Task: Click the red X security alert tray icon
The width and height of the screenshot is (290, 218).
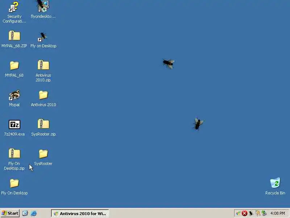Action: (244, 213)
